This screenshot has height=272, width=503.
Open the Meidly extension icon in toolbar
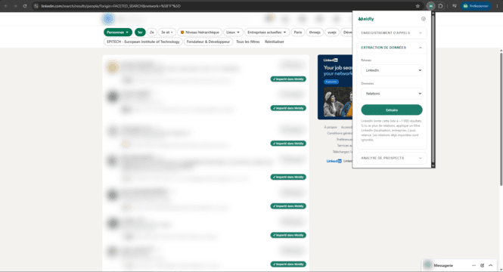431,6
